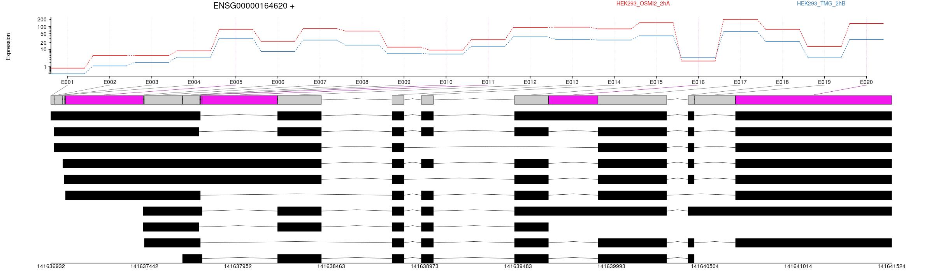934x272 pixels.
Task: Click genomic coordinate 141637952
Action: click(x=238, y=267)
